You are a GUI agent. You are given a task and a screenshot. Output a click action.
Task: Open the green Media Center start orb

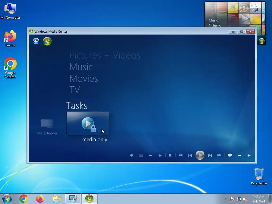[47, 41]
